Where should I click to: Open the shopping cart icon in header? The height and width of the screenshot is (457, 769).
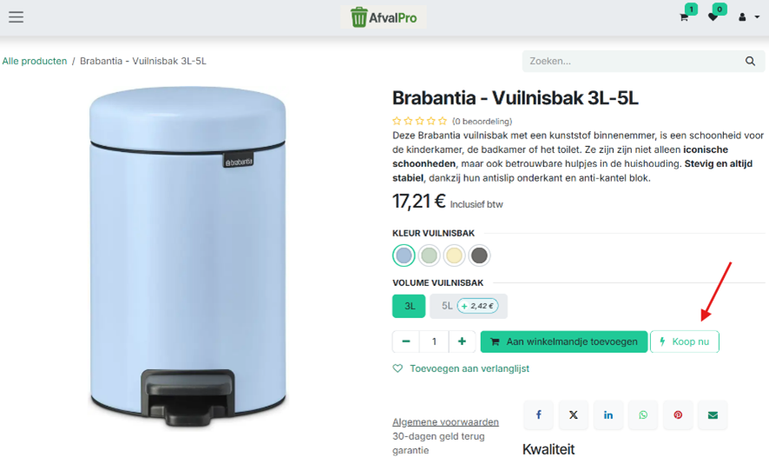pos(684,17)
